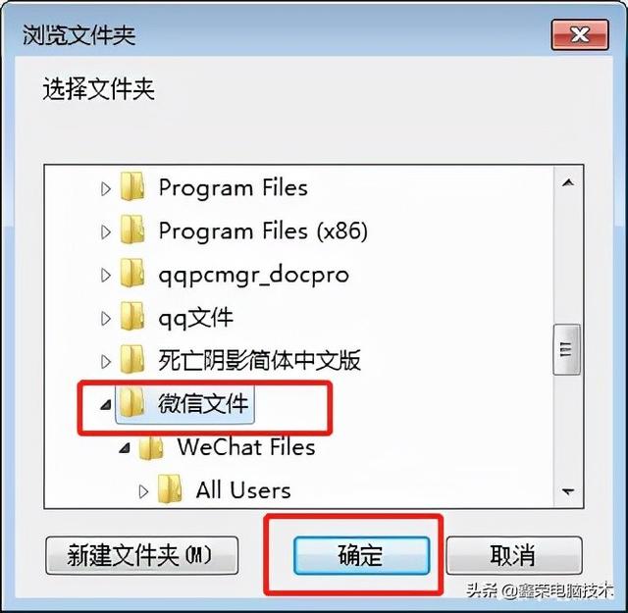This screenshot has width=628, height=613.
Task: Click the 新建文件夹(M) button
Action: pyautogui.click(x=142, y=555)
